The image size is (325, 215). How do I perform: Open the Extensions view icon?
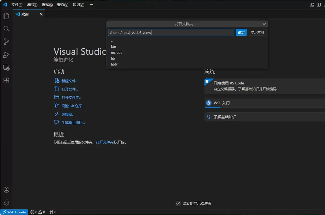pyautogui.click(x=6, y=81)
